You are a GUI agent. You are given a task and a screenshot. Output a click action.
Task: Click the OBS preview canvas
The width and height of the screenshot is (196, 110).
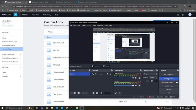[124, 45]
